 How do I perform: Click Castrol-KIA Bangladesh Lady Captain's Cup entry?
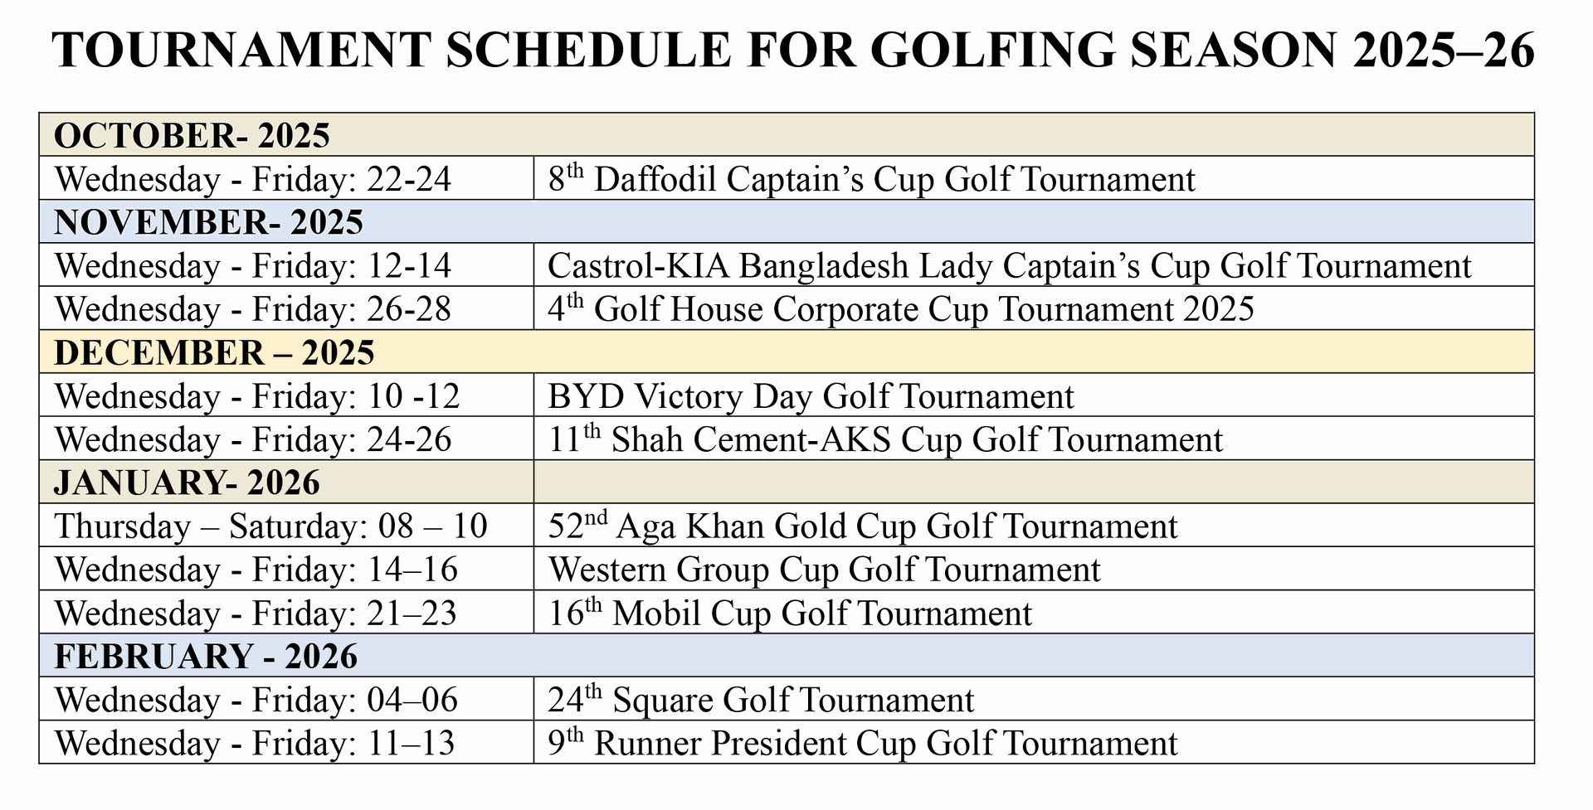[x=1009, y=266]
